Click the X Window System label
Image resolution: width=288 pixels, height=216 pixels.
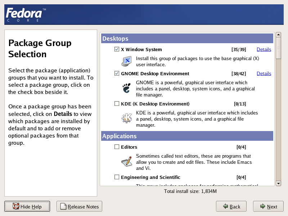[x=141, y=49]
